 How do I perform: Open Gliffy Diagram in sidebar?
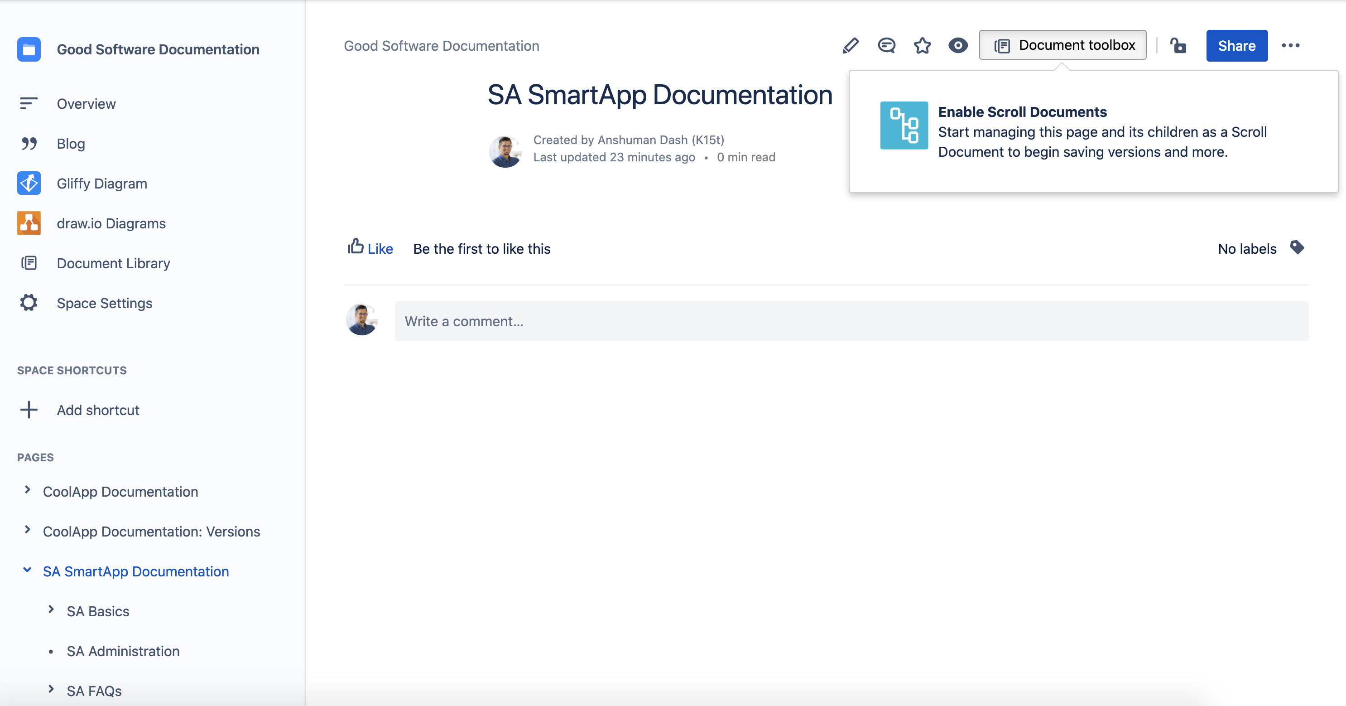tap(101, 184)
